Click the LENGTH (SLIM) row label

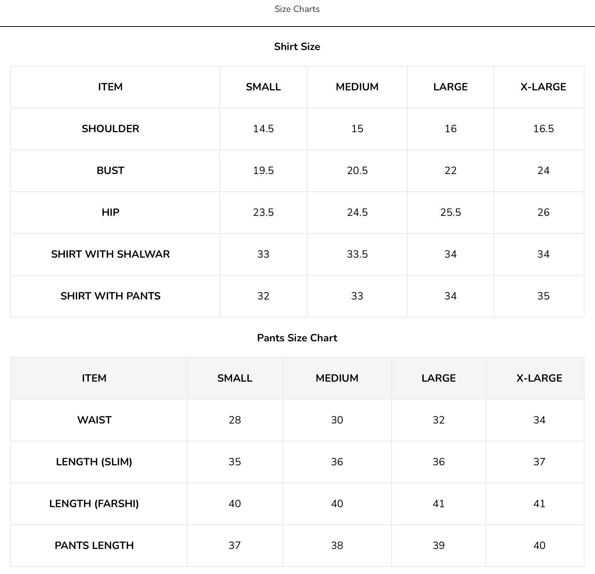[x=94, y=462]
